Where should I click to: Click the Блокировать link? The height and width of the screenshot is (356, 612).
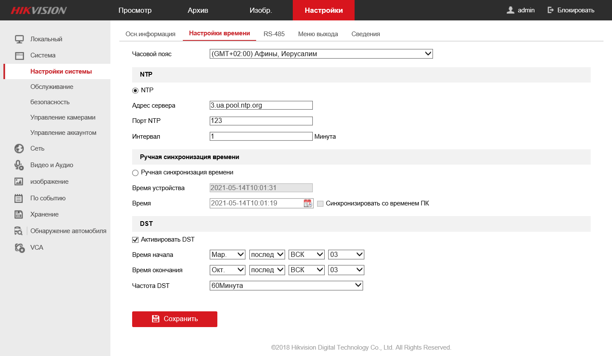tap(571, 10)
